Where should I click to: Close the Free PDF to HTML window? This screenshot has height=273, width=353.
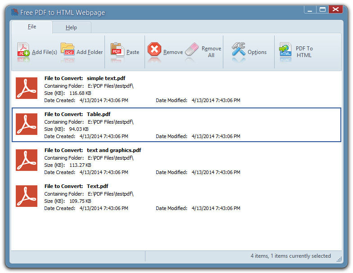(x=335, y=9)
